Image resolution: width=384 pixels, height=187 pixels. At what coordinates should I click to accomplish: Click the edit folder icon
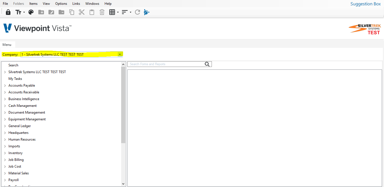click(51, 12)
